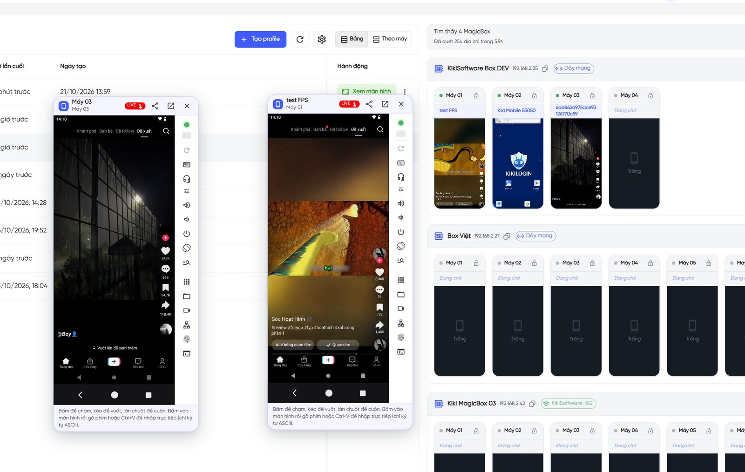Screen dimensions: 745x472
Task: Open the apps grid icon in test FPS window
Action: pos(401,280)
